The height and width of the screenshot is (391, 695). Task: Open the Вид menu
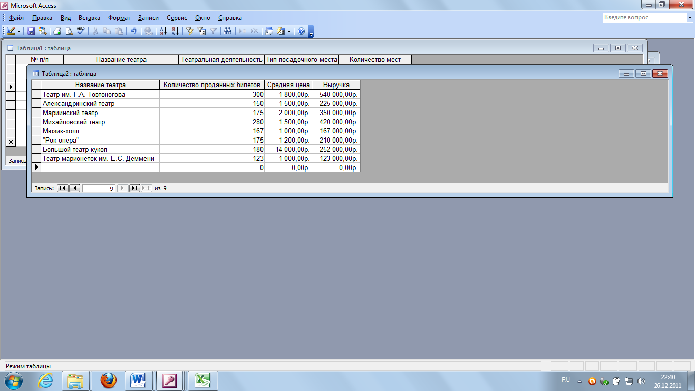pyautogui.click(x=66, y=18)
